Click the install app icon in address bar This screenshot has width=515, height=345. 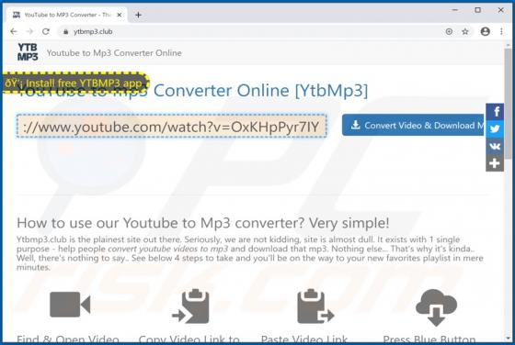(449, 31)
